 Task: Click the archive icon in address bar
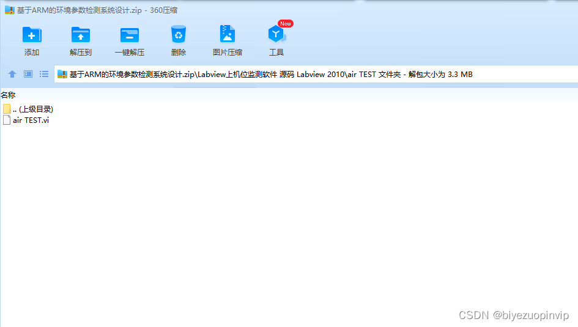62,75
